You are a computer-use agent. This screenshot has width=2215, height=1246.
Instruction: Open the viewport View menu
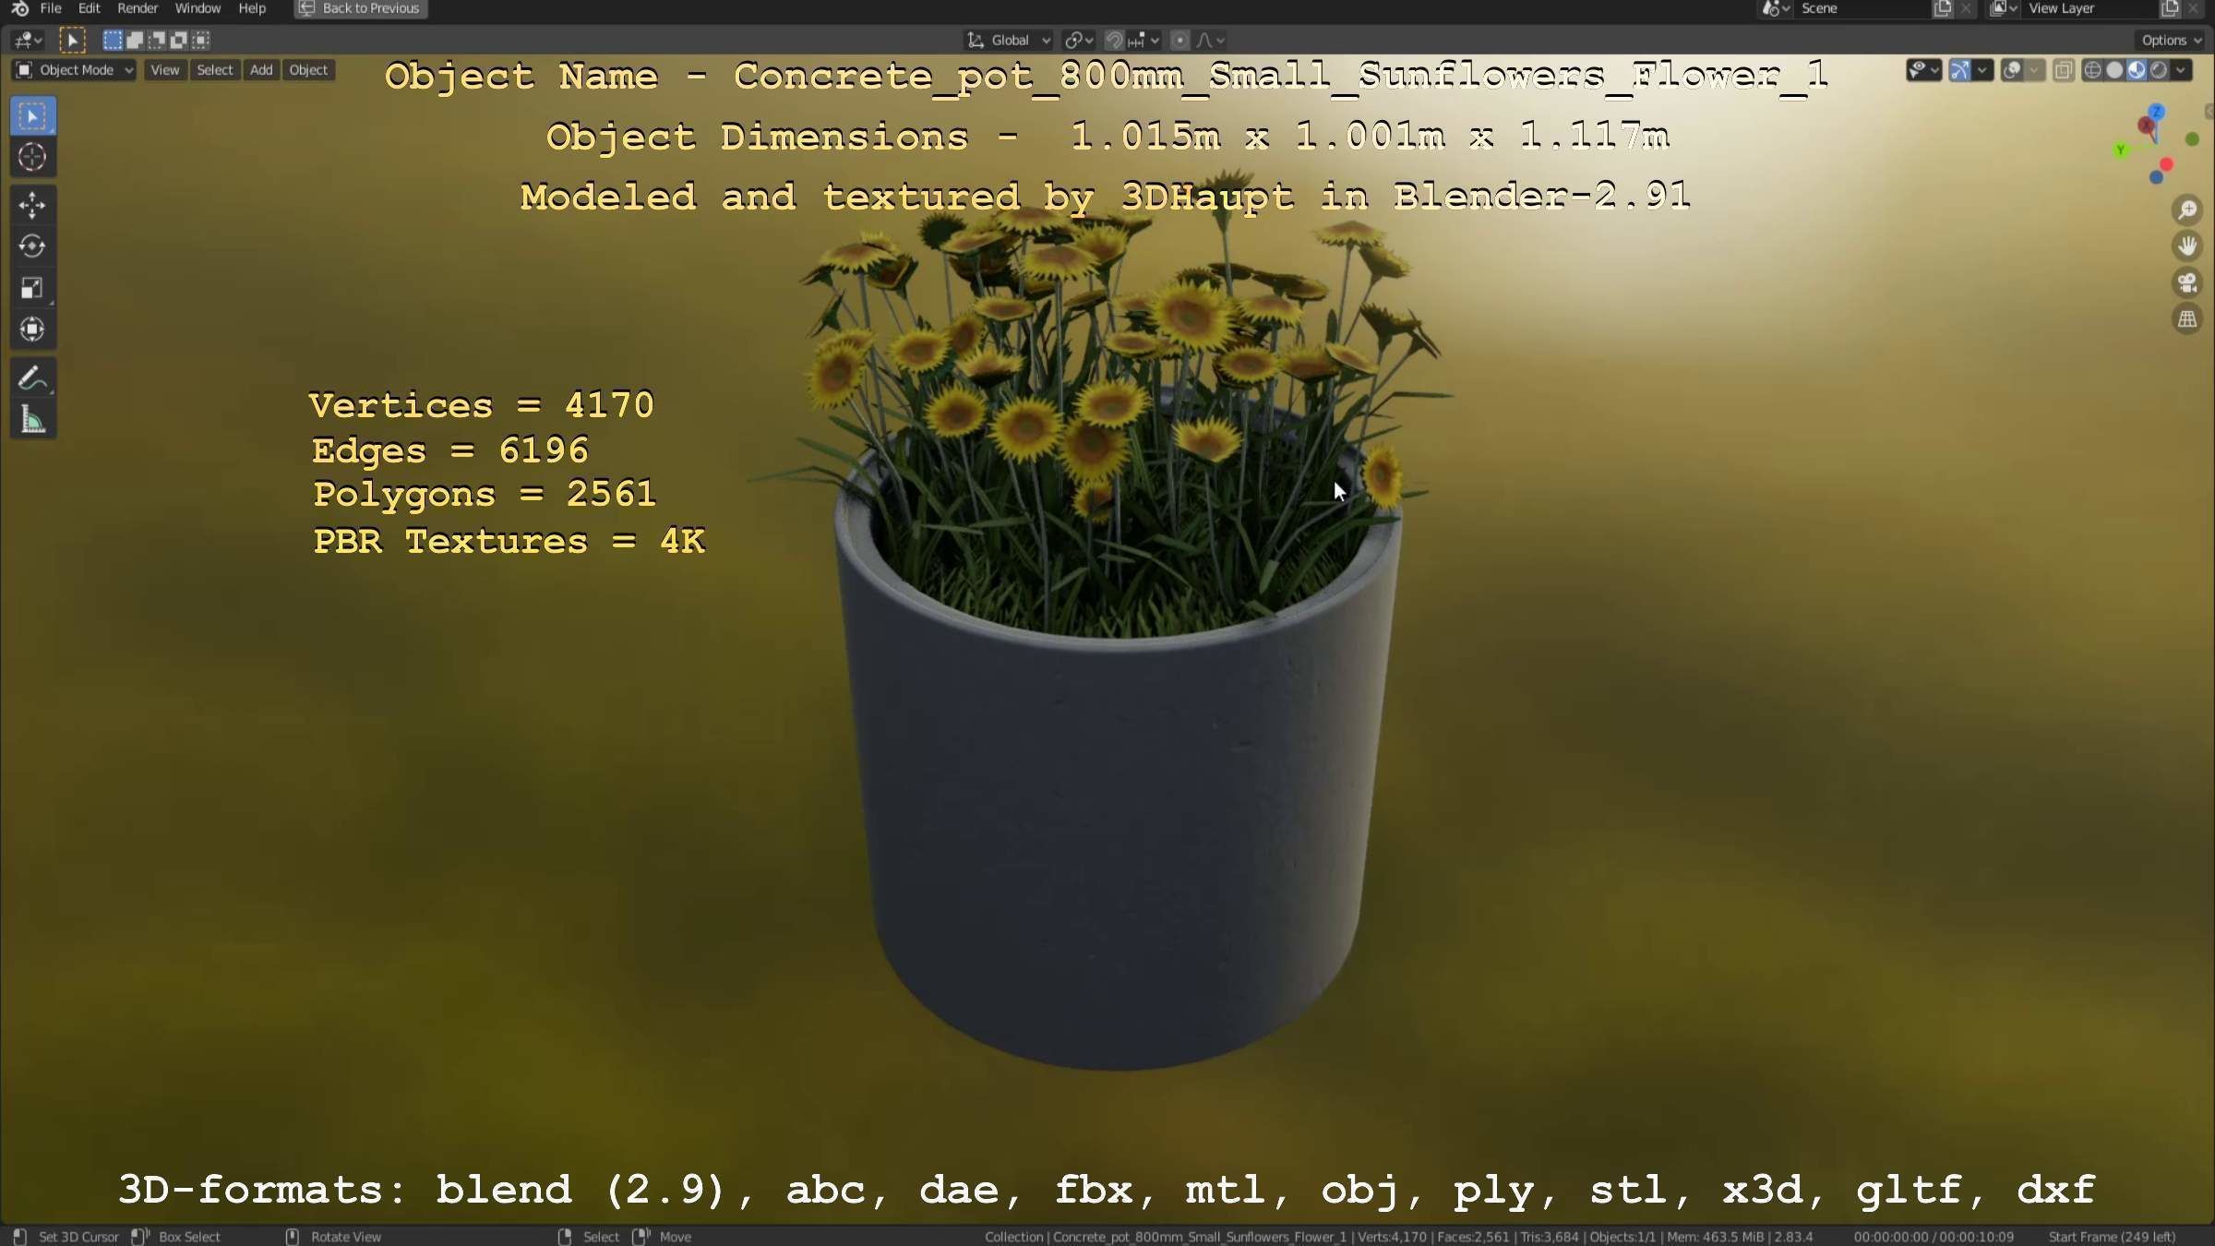[165, 70]
